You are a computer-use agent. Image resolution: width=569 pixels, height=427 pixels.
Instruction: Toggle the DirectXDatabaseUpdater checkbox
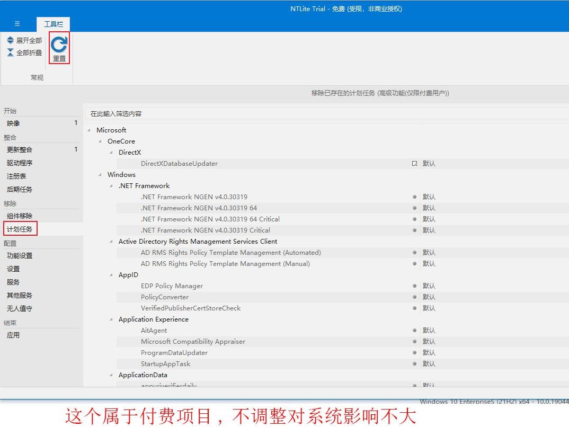[x=414, y=164]
